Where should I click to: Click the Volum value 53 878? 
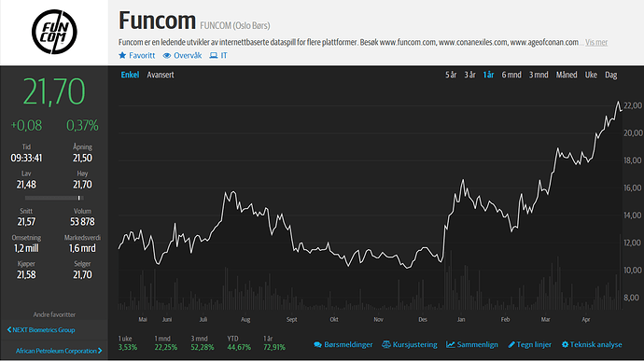(82, 222)
